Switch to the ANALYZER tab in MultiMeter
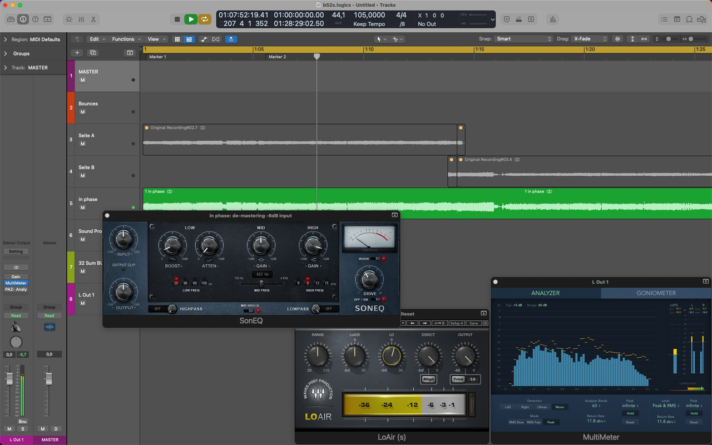Screen dimensions: 712x445 coord(545,293)
